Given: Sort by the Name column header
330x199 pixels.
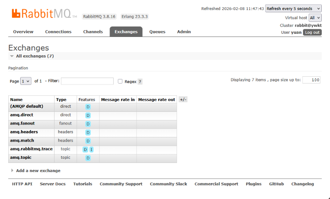Looking at the screenshot, I should pos(16,99).
